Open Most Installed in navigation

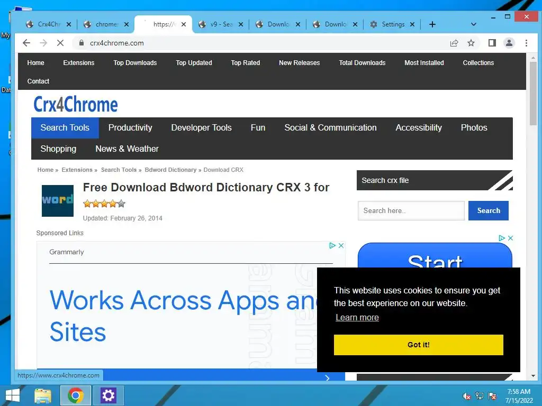click(x=424, y=63)
